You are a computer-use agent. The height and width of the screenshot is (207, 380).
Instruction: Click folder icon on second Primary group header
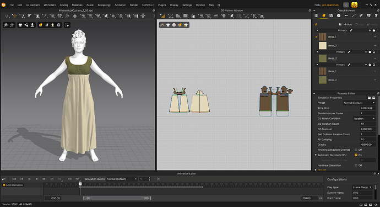pos(370,52)
